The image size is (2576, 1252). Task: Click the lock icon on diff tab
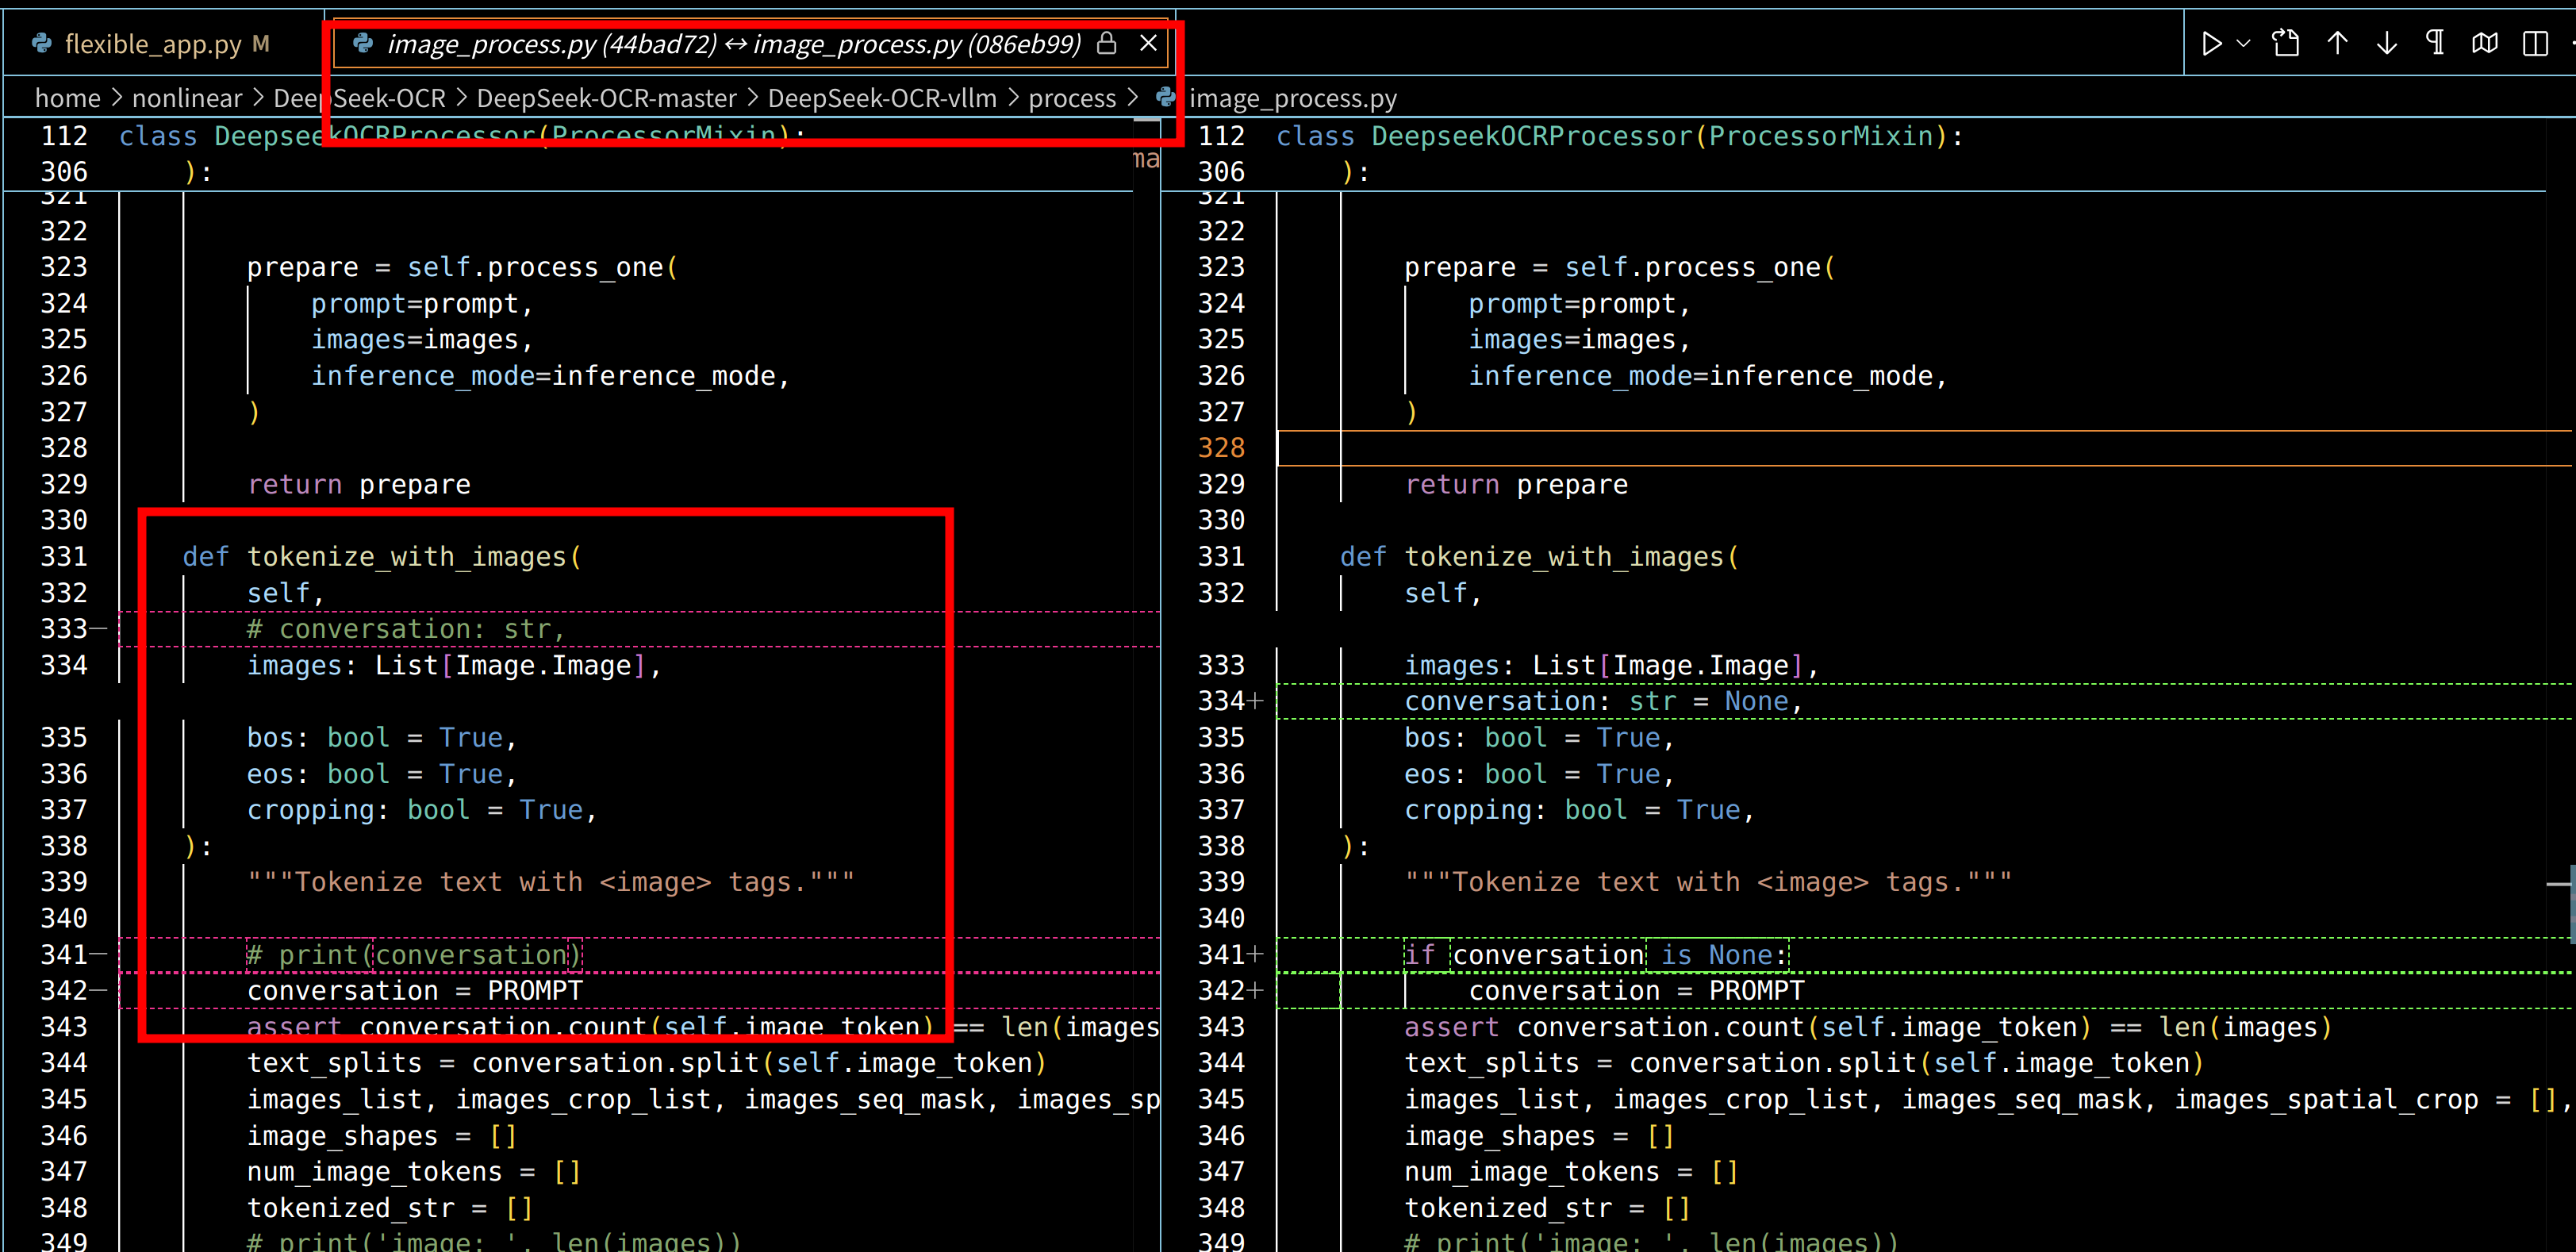coord(1106,44)
